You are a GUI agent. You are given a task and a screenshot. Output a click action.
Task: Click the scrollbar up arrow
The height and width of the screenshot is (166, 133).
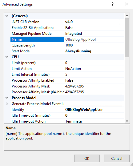pyautogui.click(x=127, y=16)
